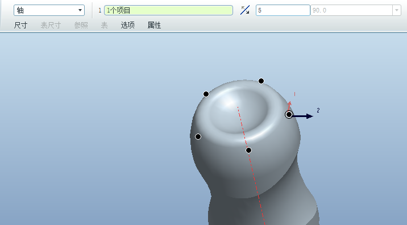Select the dark blue direction 2 arrow
The height and width of the screenshot is (225, 407).
tap(303, 116)
